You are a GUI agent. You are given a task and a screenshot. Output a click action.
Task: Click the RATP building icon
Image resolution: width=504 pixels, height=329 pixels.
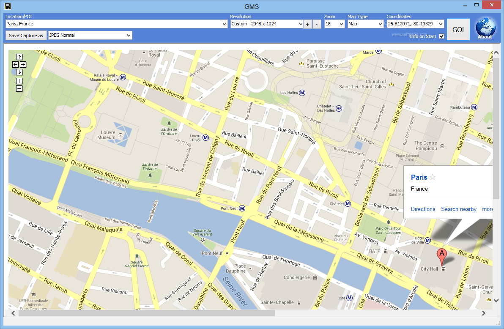(385, 251)
